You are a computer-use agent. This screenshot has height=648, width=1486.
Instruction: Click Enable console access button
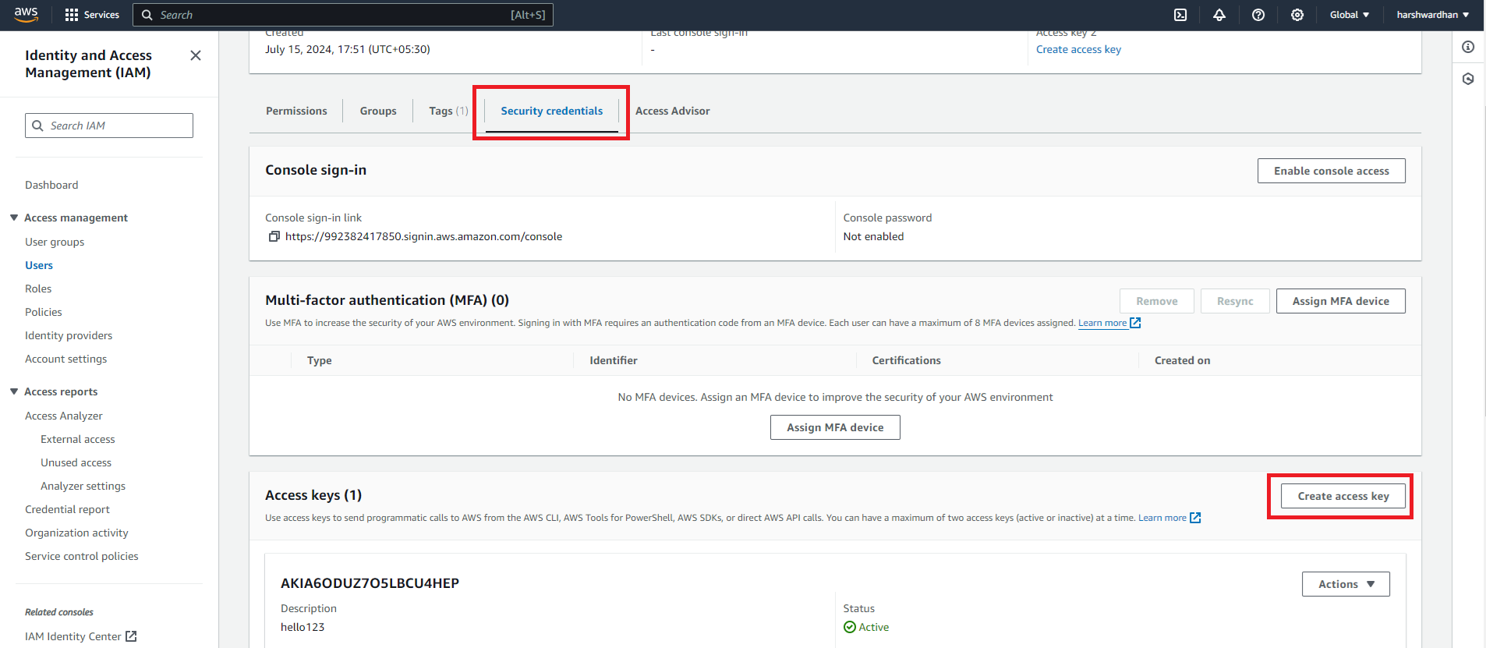pyautogui.click(x=1331, y=171)
